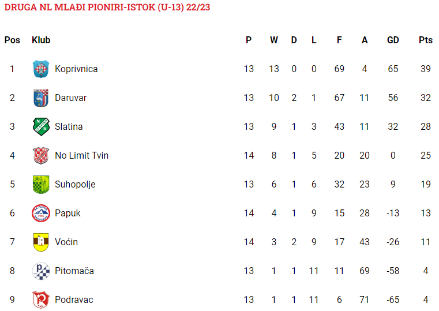Click the No Limit Tvin crest
This screenshot has height=311, width=439.
click(x=41, y=155)
